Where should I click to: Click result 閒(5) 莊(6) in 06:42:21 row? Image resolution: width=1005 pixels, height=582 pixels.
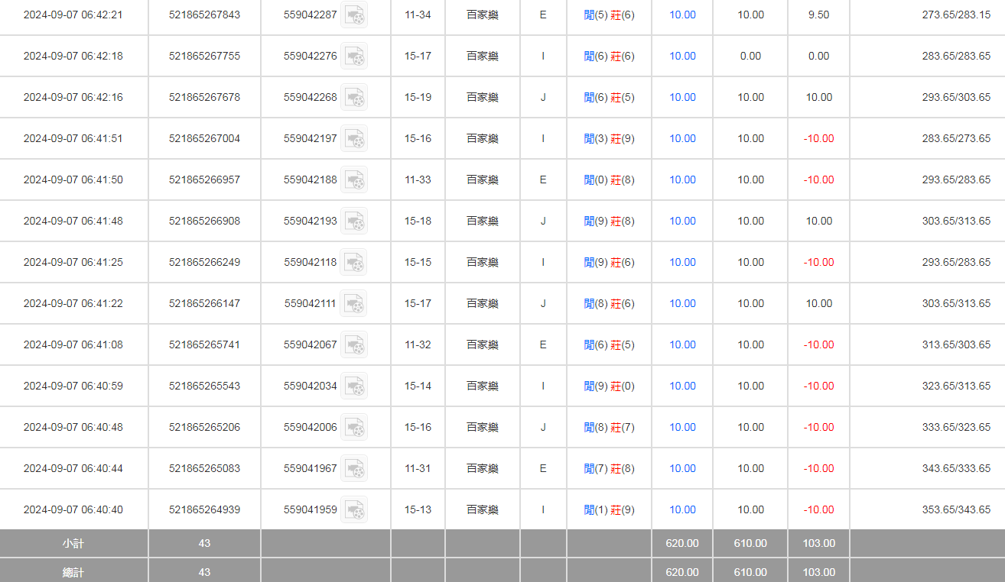pos(609,15)
